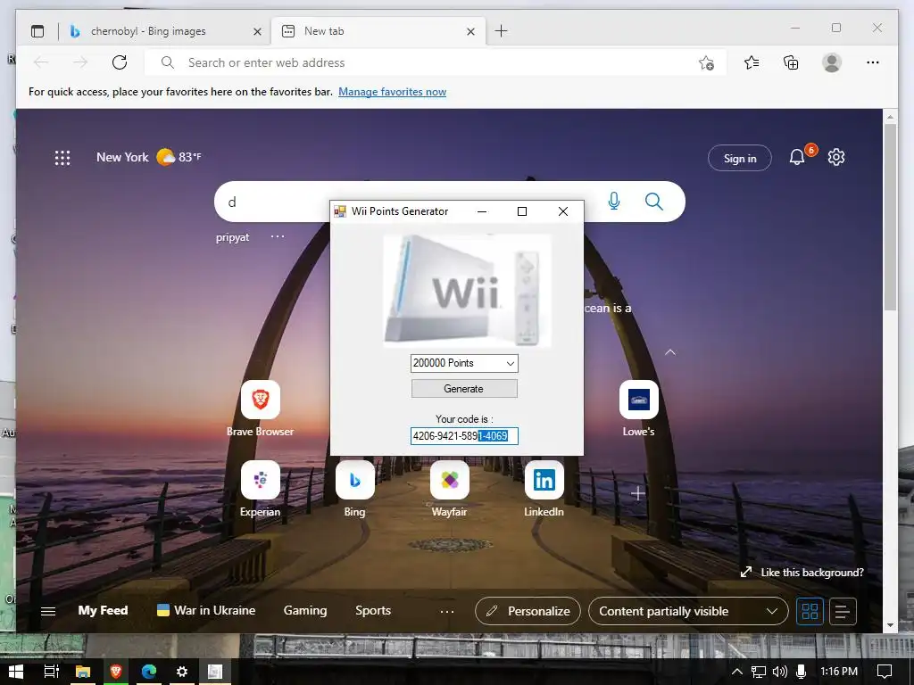Close the New tab tab
Viewport: 914px width, 685px height.
pos(470,31)
